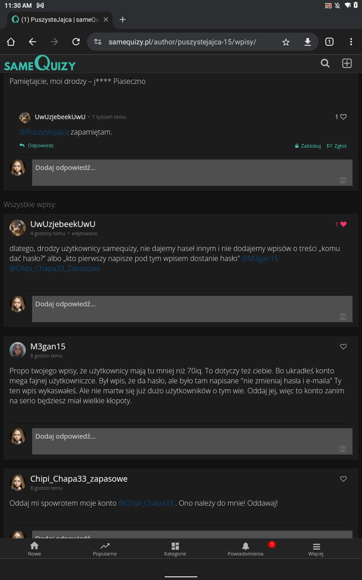362x580 pixels.
Task: Open the Powiadomienia bell notifications
Action: (245, 549)
